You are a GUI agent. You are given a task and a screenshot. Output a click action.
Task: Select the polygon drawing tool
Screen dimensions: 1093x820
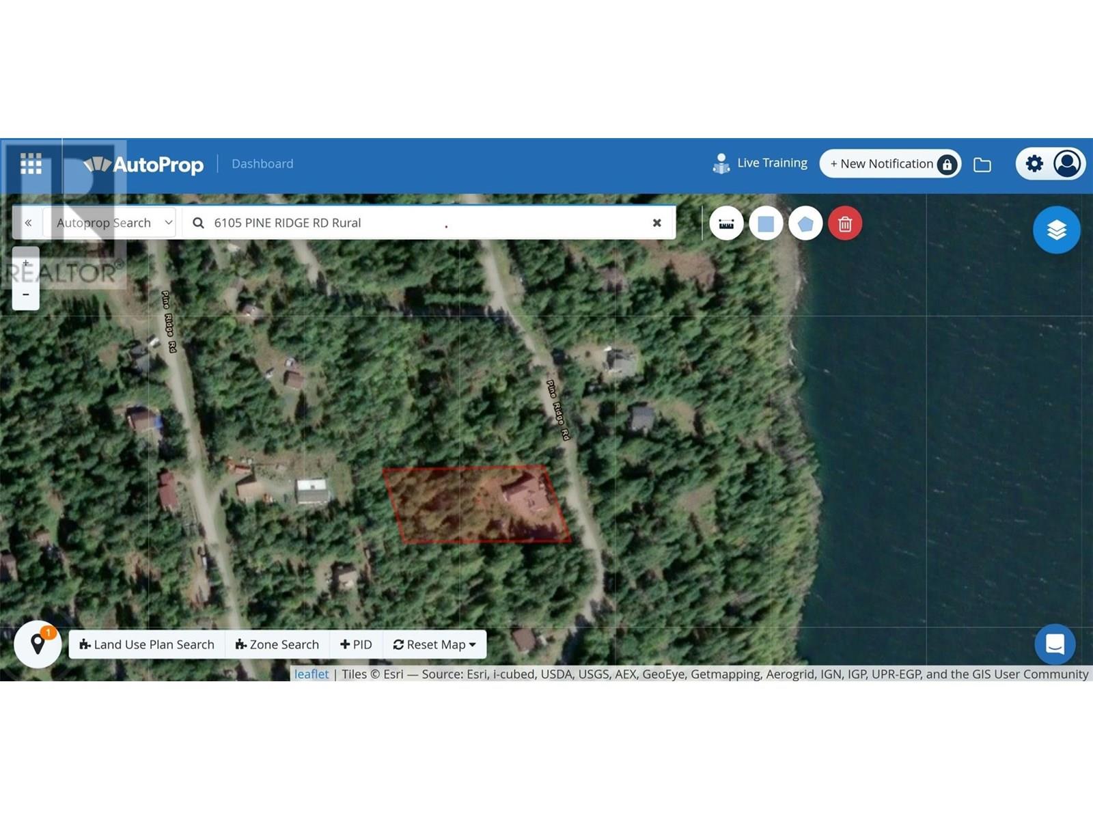click(x=805, y=223)
